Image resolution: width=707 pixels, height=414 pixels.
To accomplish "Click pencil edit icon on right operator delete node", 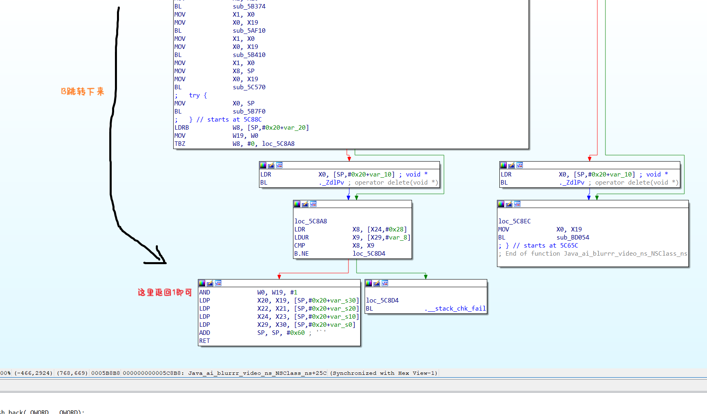I will 512,165.
